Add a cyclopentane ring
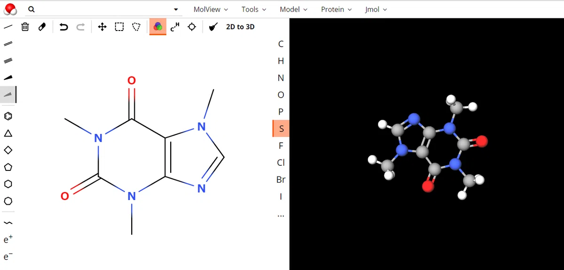 (x=8, y=167)
